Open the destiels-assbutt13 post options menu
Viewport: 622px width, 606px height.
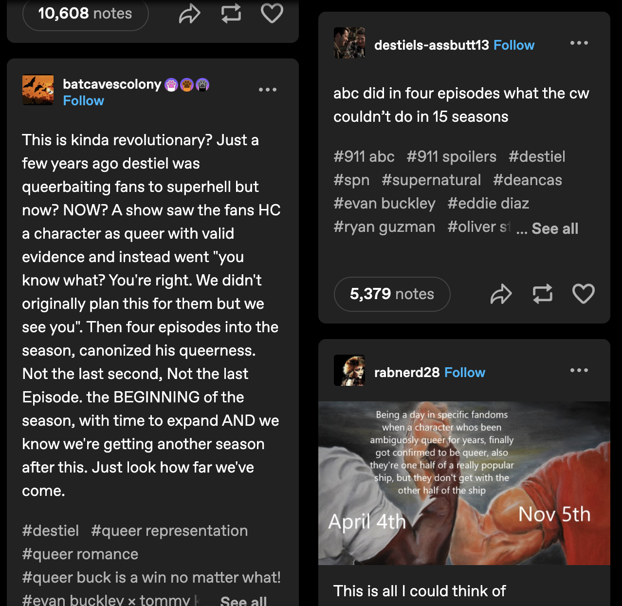click(x=579, y=43)
